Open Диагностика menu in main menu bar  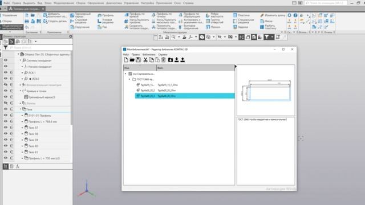click(x=114, y=3)
